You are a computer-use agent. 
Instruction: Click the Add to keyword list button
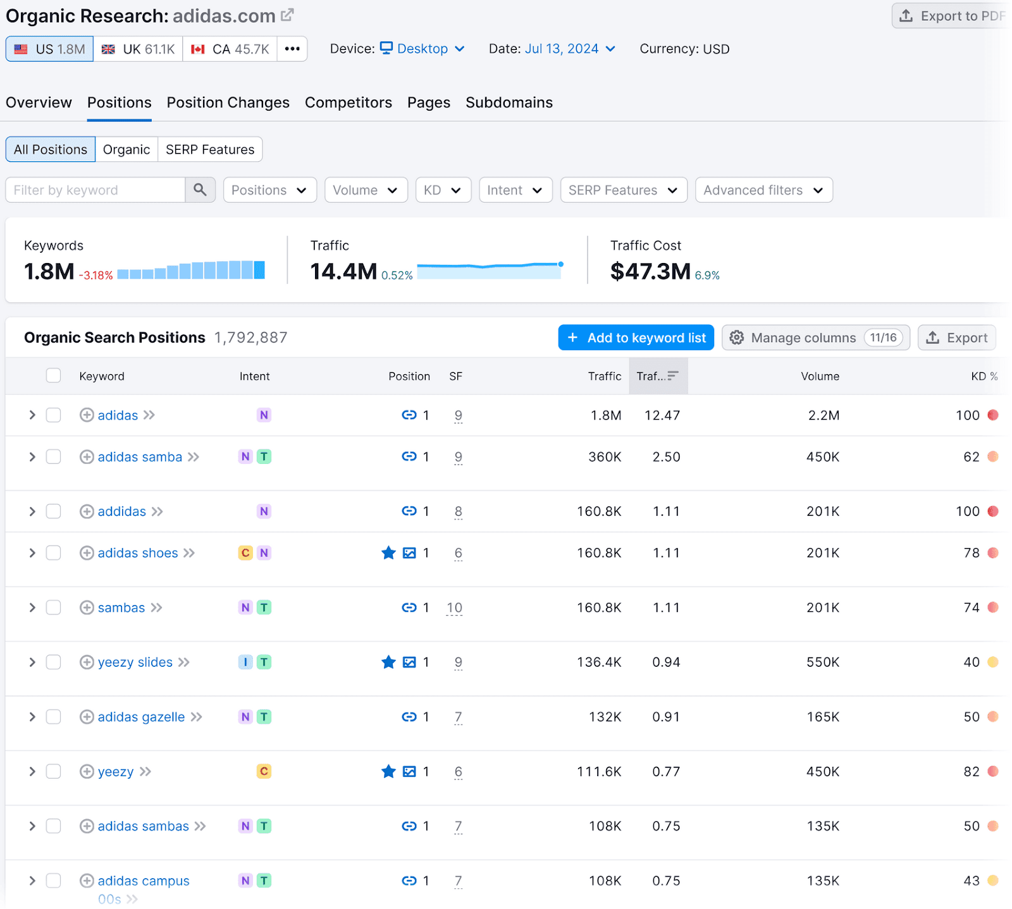click(x=635, y=337)
